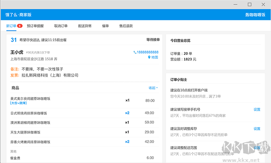Click the 备注 note text

(x=42, y=69)
